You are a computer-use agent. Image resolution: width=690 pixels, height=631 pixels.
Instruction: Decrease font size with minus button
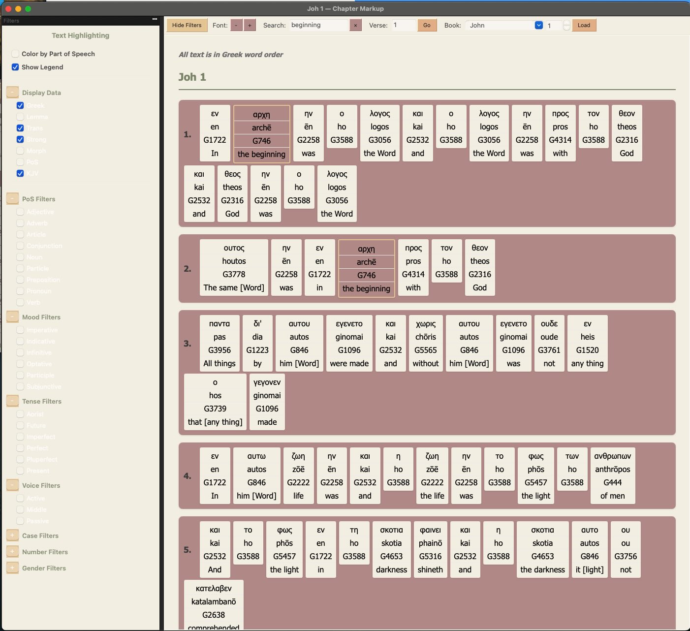237,25
